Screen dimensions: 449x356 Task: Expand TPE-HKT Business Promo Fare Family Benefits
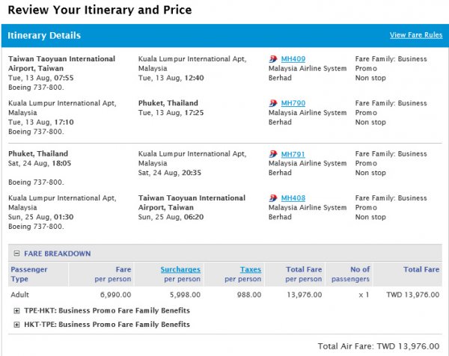[17, 310]
